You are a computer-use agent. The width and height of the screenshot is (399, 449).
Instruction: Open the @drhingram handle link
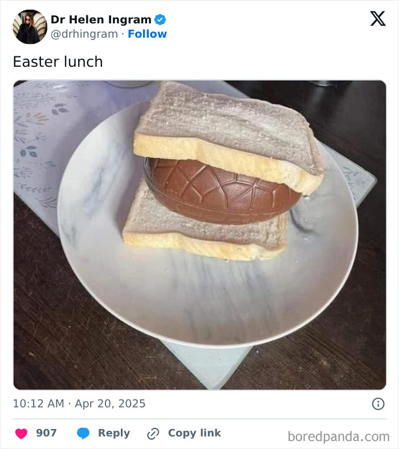click(84, 34)
